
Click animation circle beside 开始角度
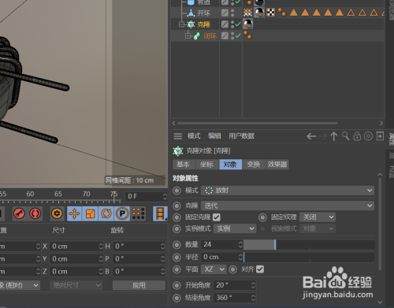177,285
